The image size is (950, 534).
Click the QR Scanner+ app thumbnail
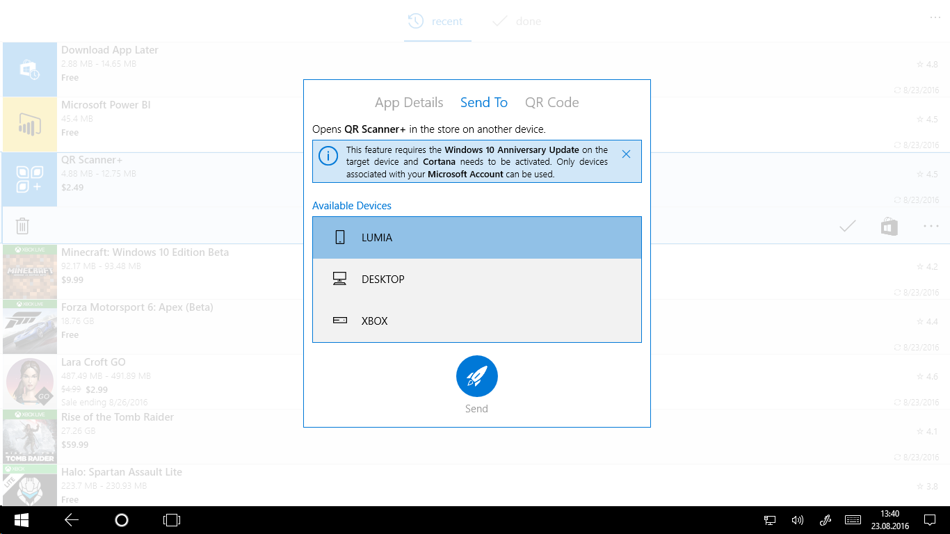(30, 179)
